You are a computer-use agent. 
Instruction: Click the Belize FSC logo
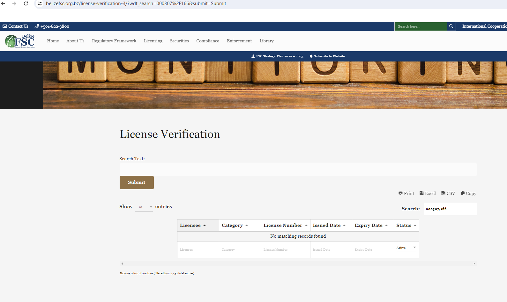(20, 41)
